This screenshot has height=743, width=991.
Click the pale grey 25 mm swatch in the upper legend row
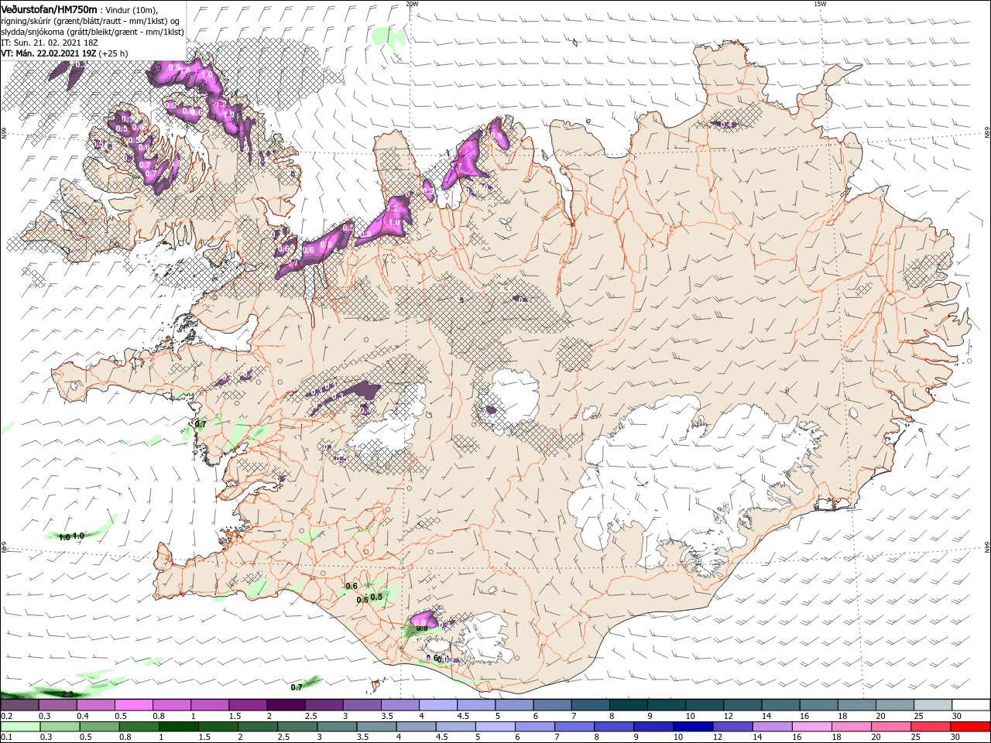(x=931, y=705)
